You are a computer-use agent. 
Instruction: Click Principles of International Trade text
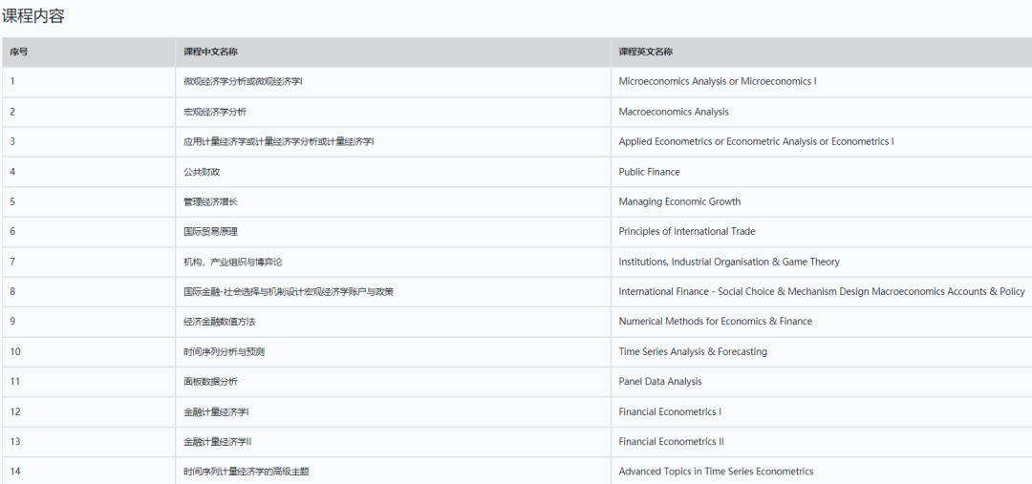[686, 231]
